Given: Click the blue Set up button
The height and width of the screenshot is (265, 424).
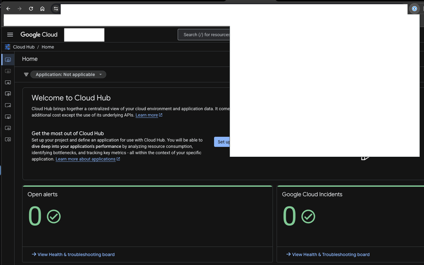Looking at the screenshot, I should click(x=222, y=142).
